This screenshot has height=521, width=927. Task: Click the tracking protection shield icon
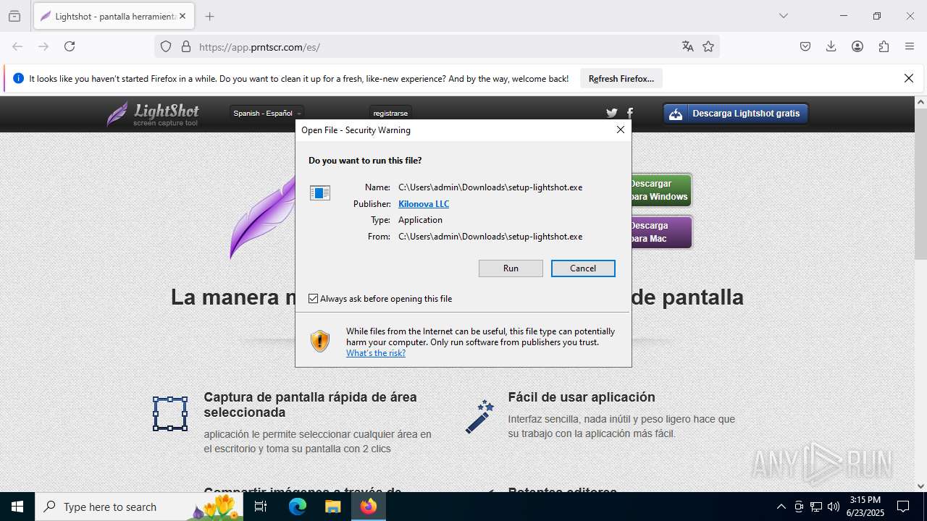tap(166, 47)
